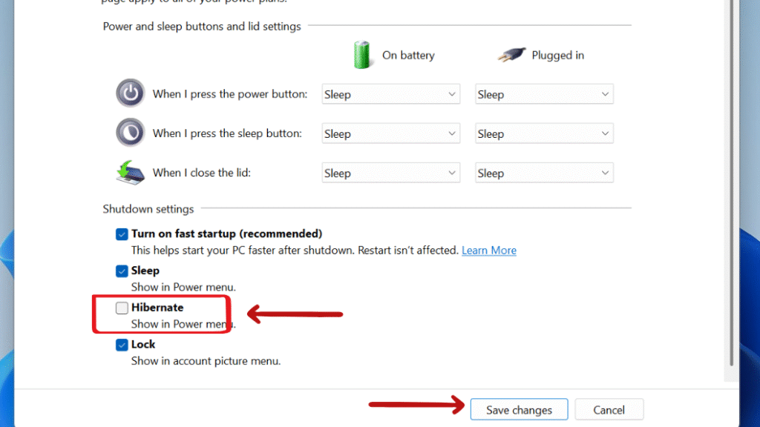Click the sleep button moon icon
This screenshot has height=427, width=760.
point(130,132)
